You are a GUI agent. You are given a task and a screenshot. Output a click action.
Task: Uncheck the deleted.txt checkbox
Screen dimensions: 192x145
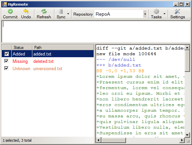(6, 61)
